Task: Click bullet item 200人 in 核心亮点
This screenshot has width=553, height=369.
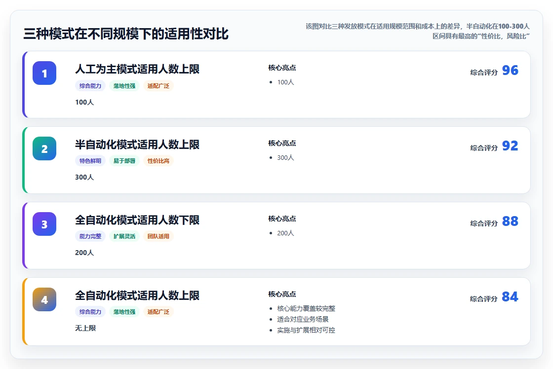Action: tap(285, 233)
